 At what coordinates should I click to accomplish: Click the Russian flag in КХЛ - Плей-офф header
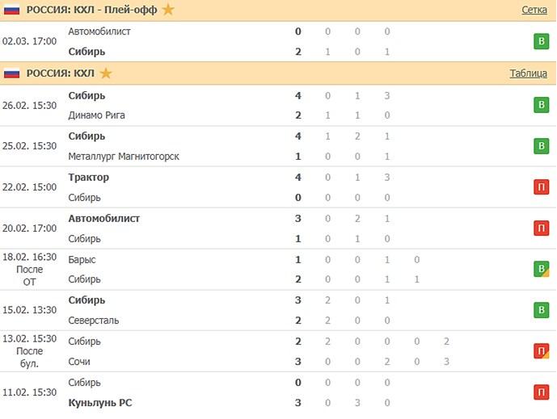click(12, 10)
